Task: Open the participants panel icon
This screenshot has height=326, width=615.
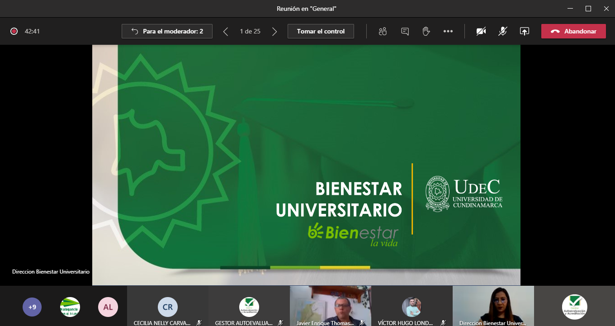Action: (383, 31)
